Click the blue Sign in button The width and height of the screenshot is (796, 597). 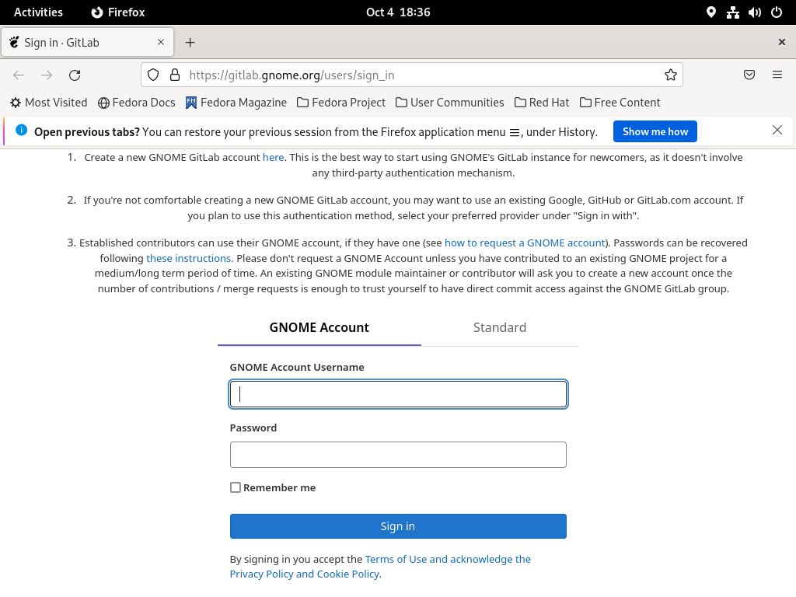[x=398, y=526]
